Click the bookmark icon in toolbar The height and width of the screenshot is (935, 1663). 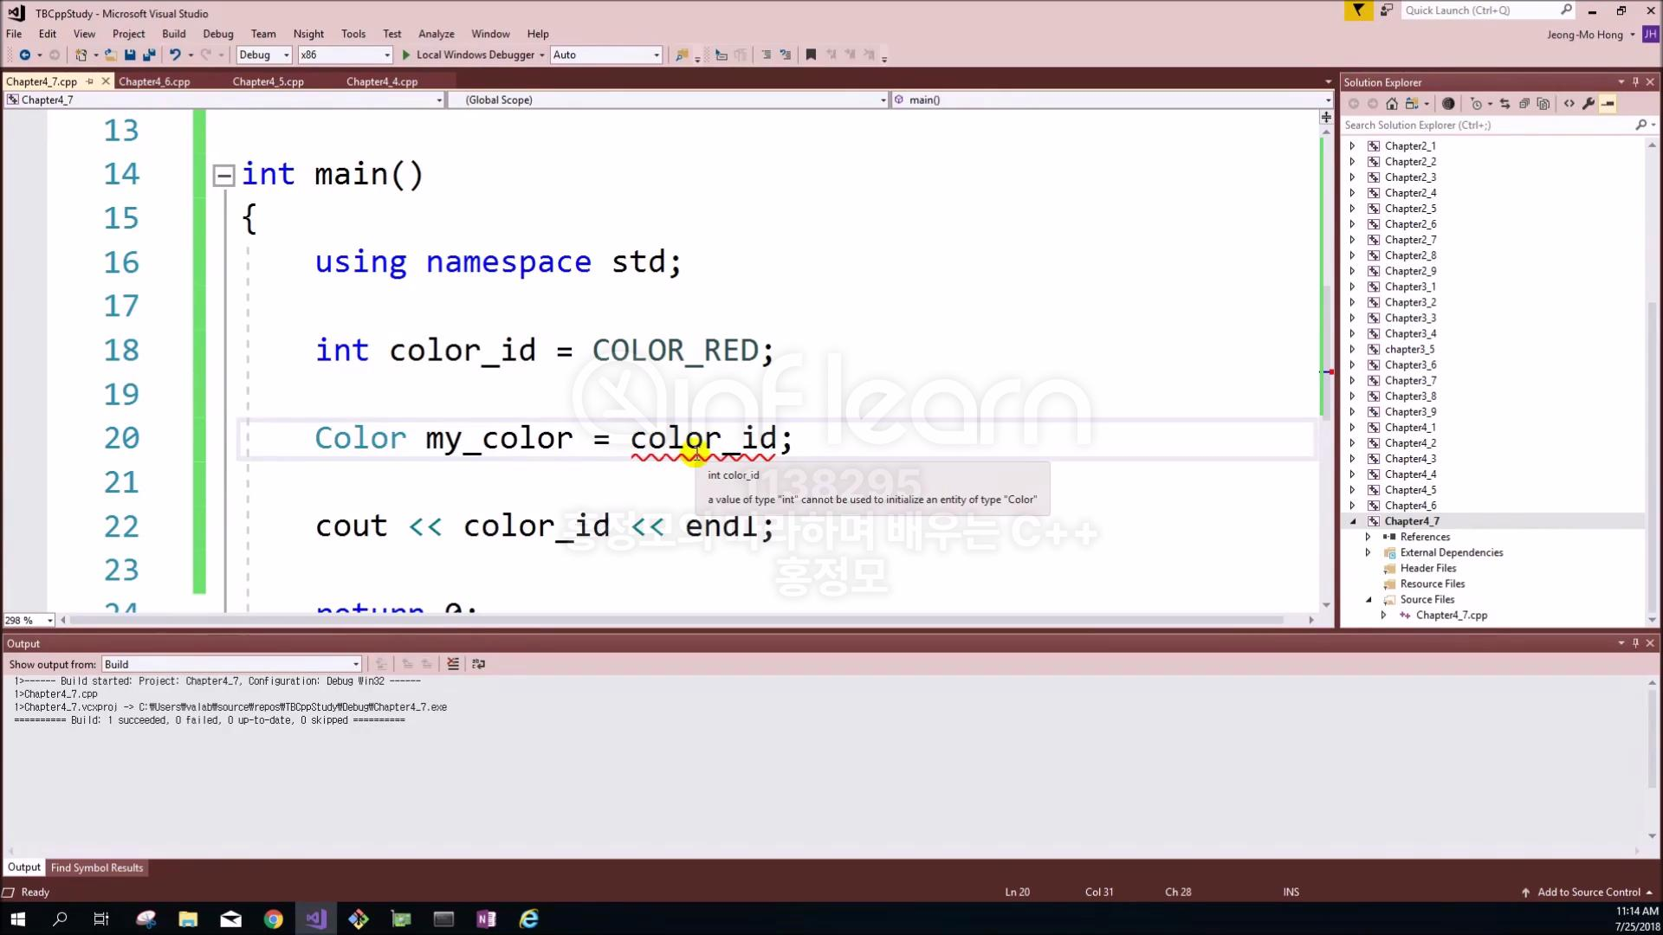point(811,55)
